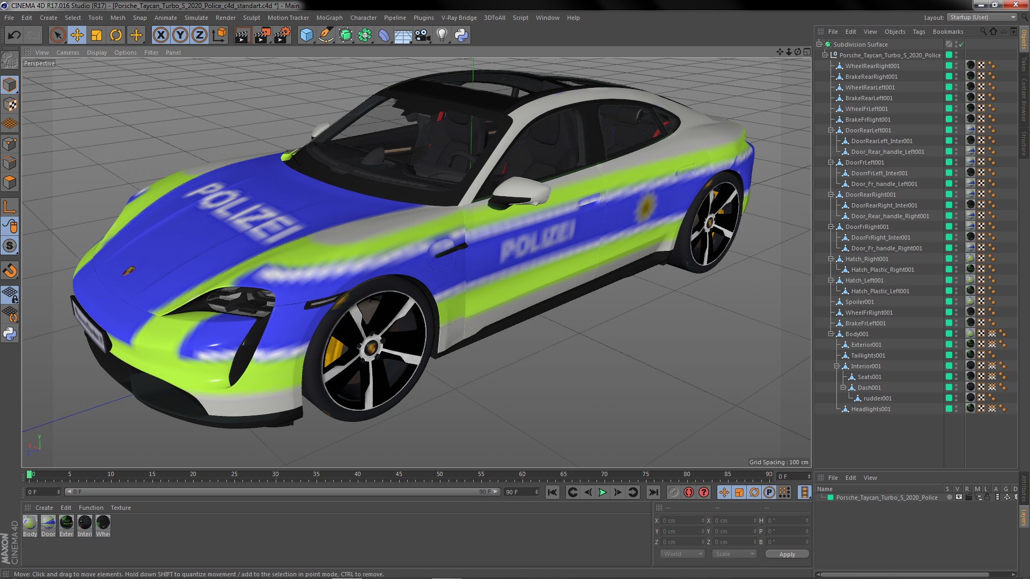Open Objects menu in Object Manager
Screen dimensions: 1030x579
click(x=895, y=32)
